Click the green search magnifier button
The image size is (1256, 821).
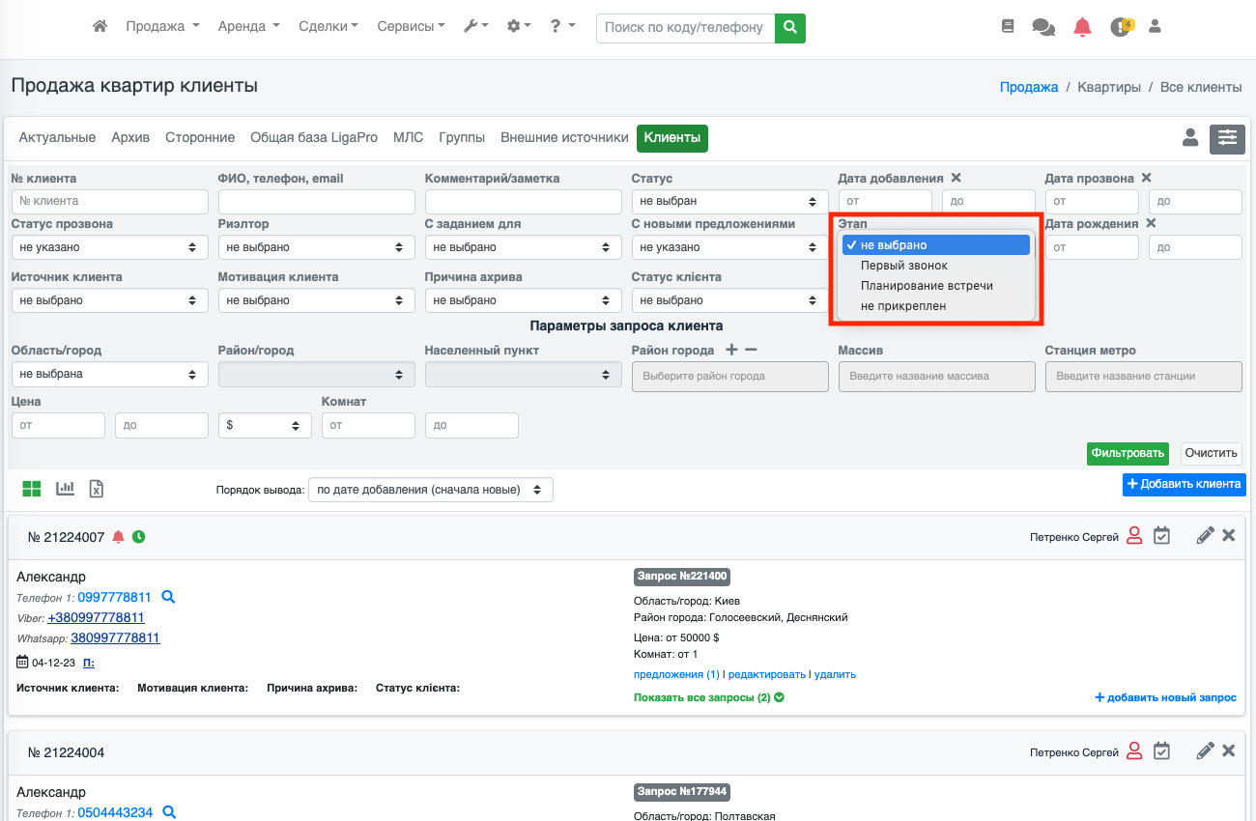790,28
